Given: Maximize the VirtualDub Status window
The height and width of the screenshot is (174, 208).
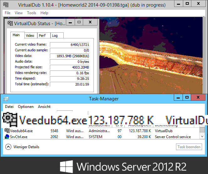Looking at the screenshot, I should pyautogui.click(x=79, y=22).
